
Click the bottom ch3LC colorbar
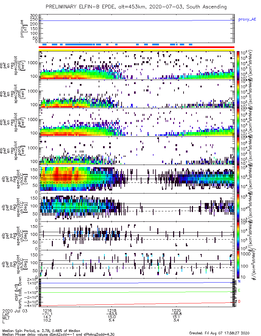pyautogui.click(x=238, y=264)
